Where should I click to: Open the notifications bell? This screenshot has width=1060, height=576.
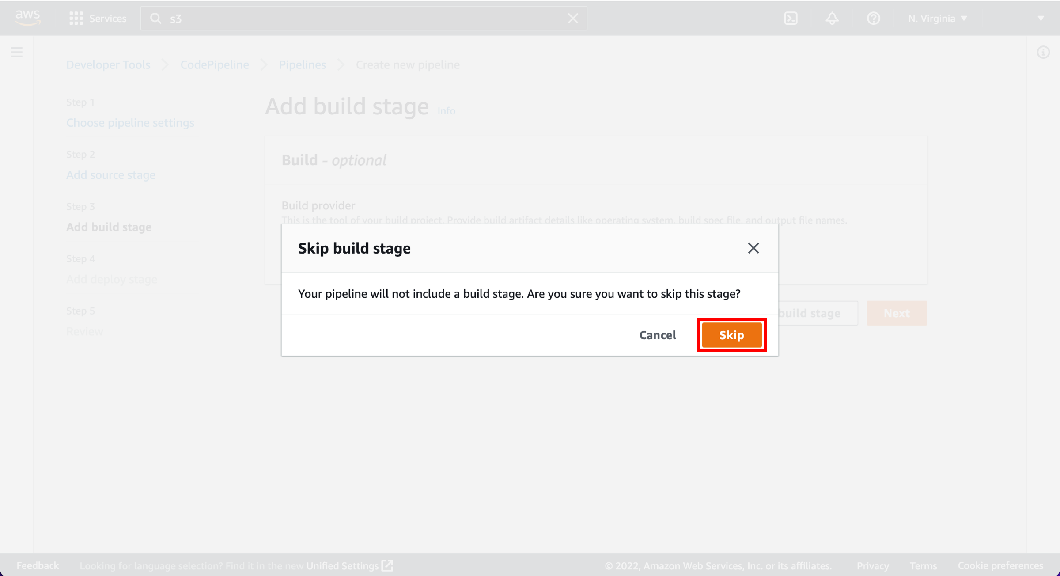[x=832, y=19]
